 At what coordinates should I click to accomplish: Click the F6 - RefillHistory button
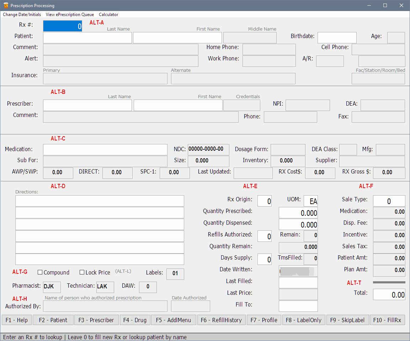222,320
